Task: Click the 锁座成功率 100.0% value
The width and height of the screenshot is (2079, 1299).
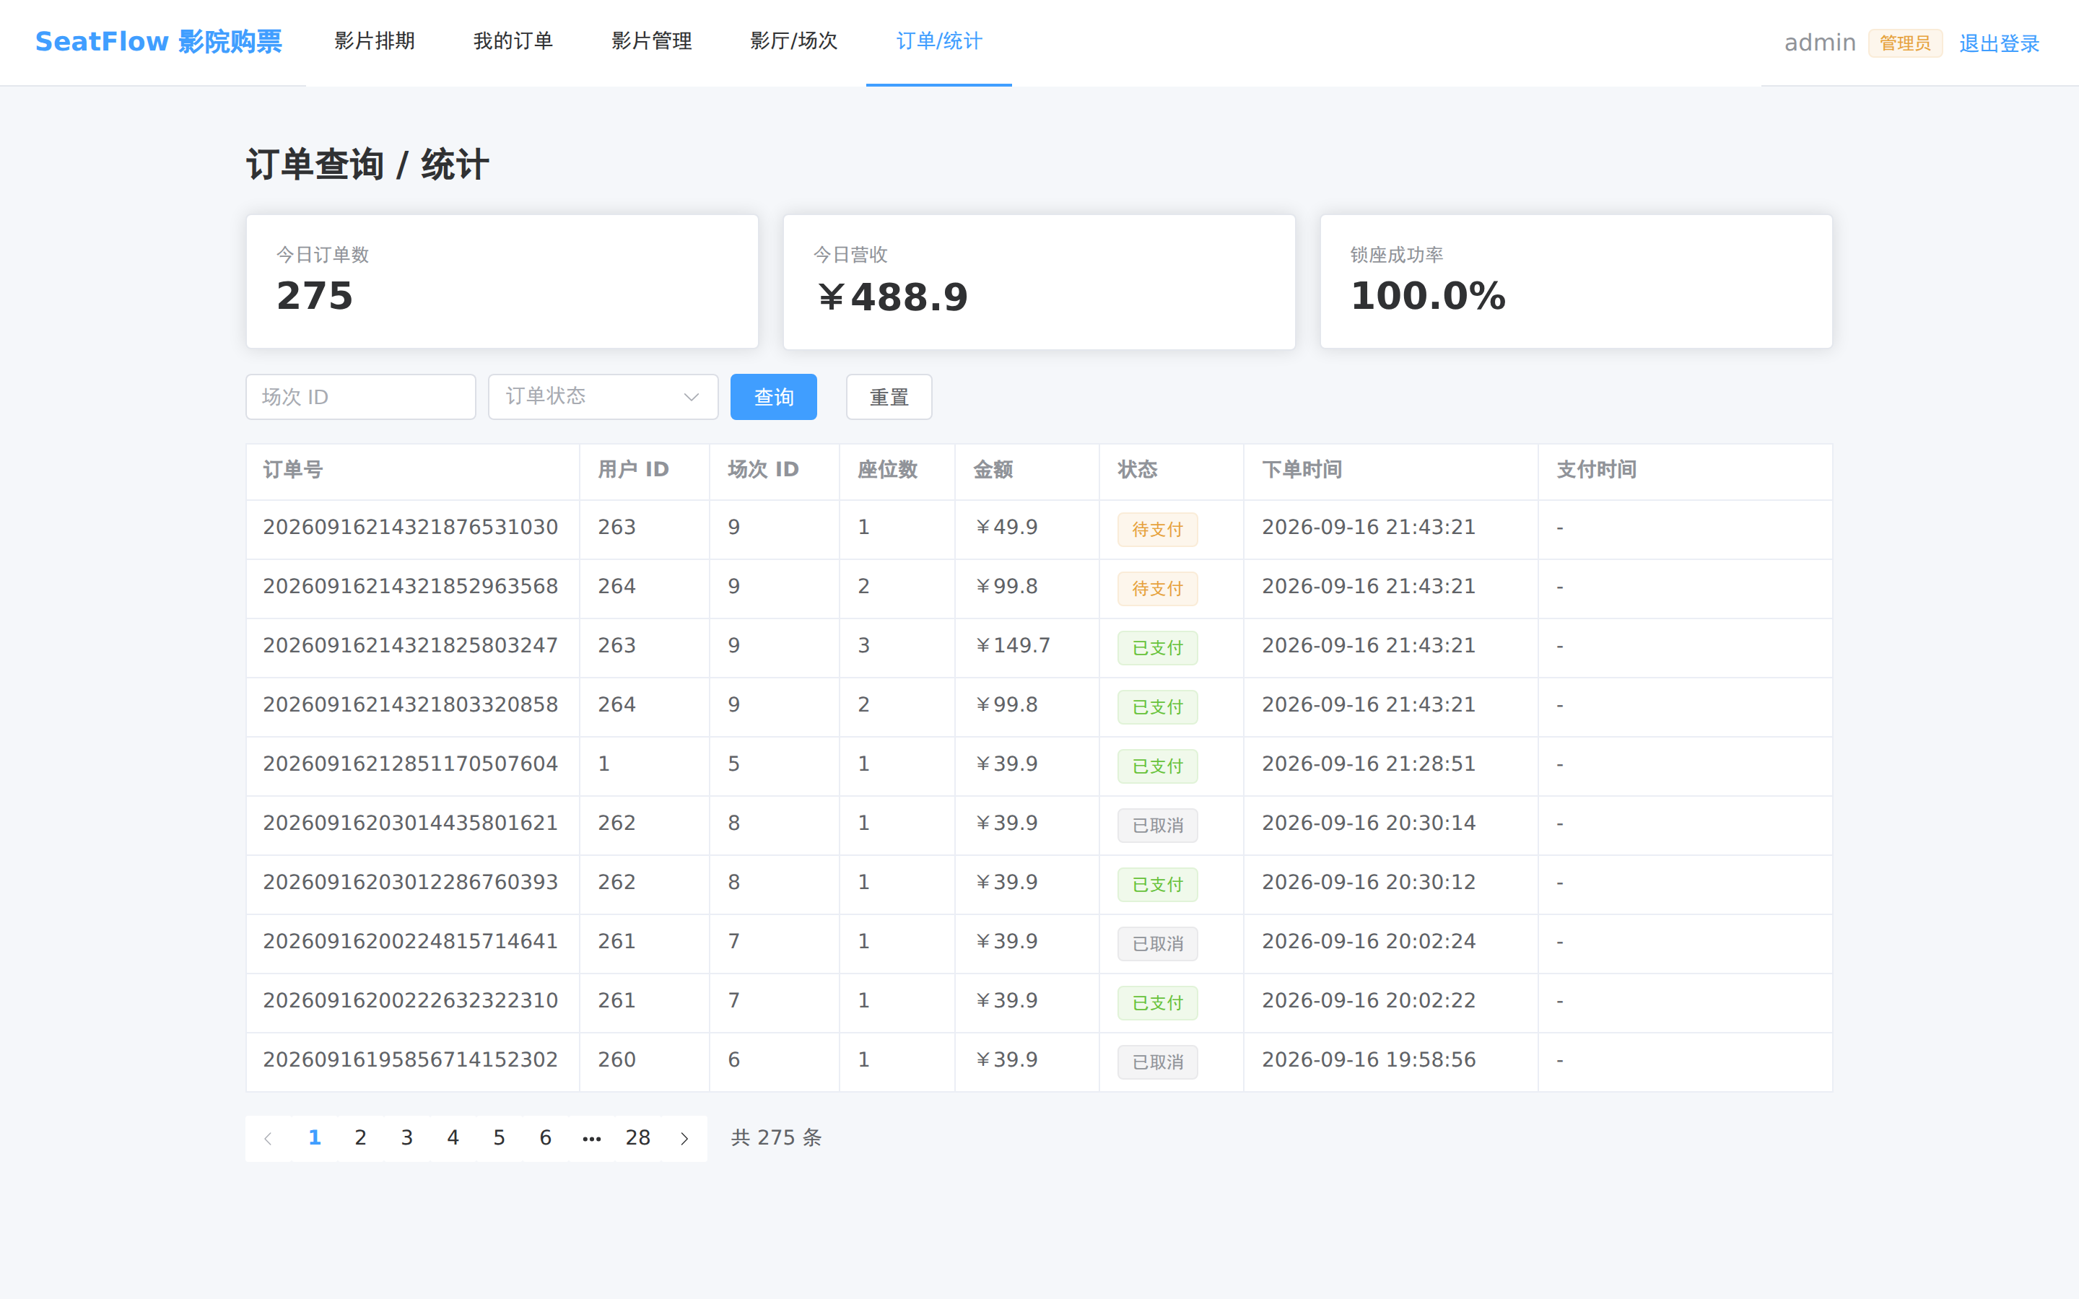Action: (1428, 297)
